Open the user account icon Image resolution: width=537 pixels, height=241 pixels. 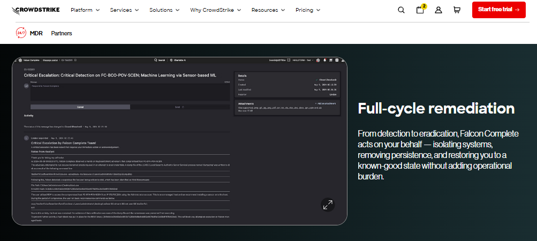438,10
